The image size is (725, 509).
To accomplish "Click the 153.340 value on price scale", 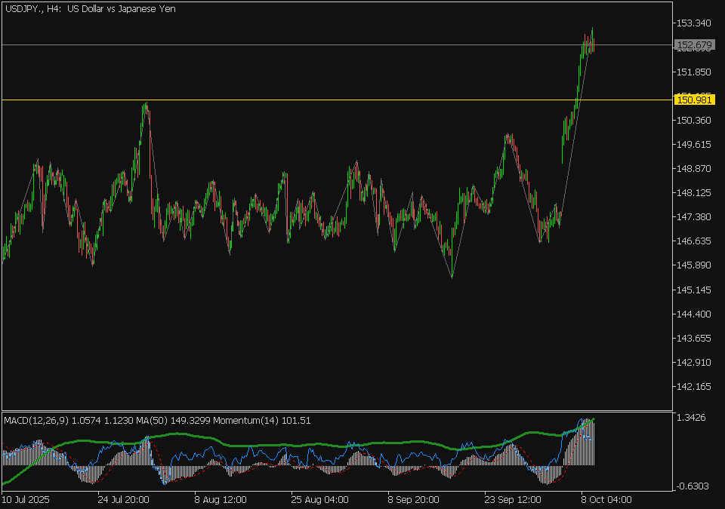I will [x=693, y=24].
